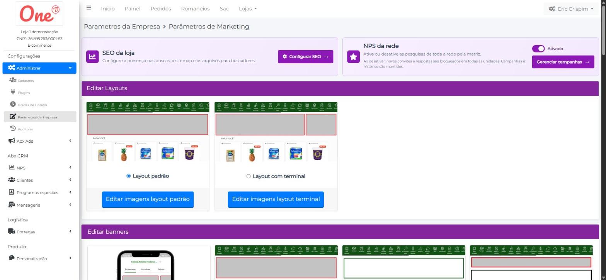
Task: Open the Início nav item
Action: click(108, 8)
